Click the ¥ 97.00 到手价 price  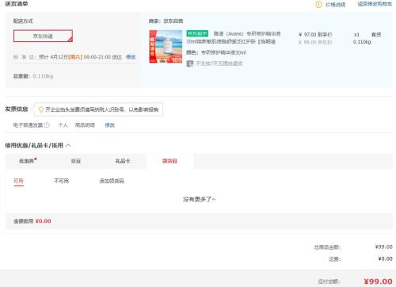[315, 35]
